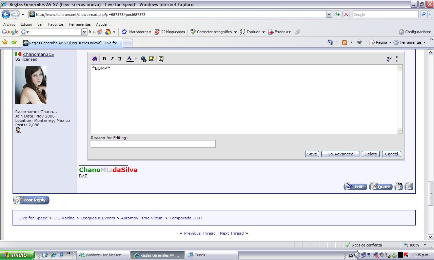434x260 pixels.
Task: Open the Leagues & Events breadcrumb link
Action: pos(98,218)
